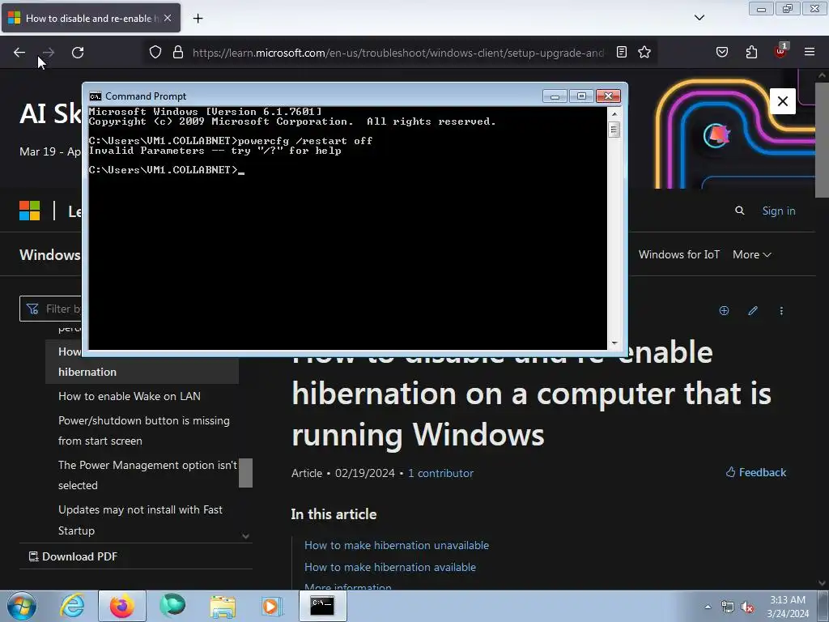
Task: Click the site security padlock icon
Action: (x=178, y=53)
